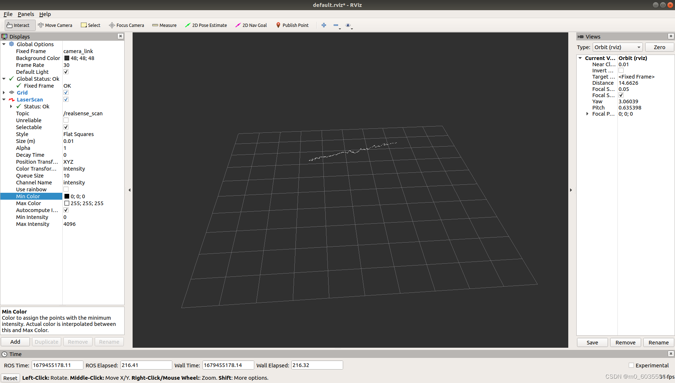Select the Max Intensity 4096 value
Image resolution: width=675 pixels, height=383 pixels.
70,224
